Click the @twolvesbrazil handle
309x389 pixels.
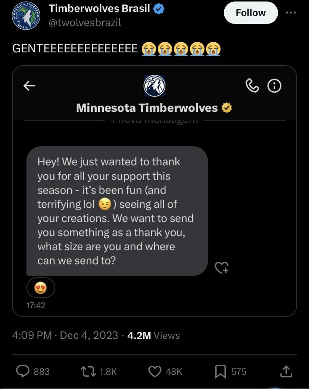[x=85, y=22]
